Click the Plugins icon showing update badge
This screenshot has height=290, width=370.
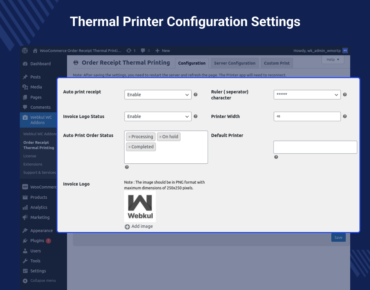click(24, 241)
